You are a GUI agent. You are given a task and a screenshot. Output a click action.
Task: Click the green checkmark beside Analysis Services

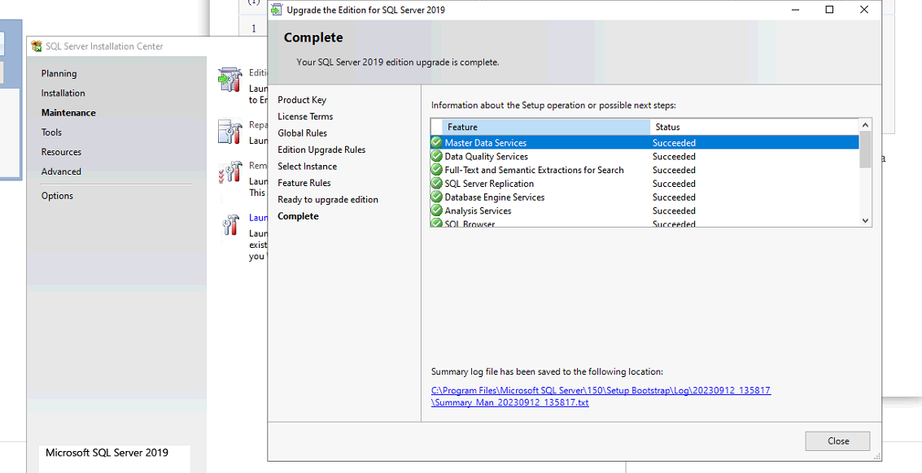[x=437, y=211]
